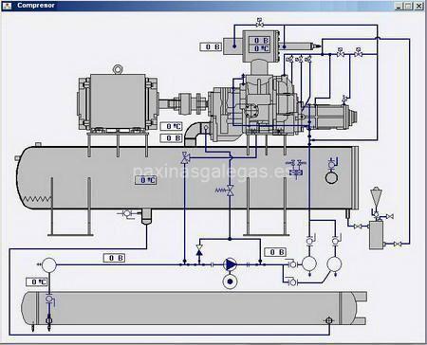Select suction temperature field near elbow
The width and height of the screenshot is (427, 345).
tap(171, 126)
